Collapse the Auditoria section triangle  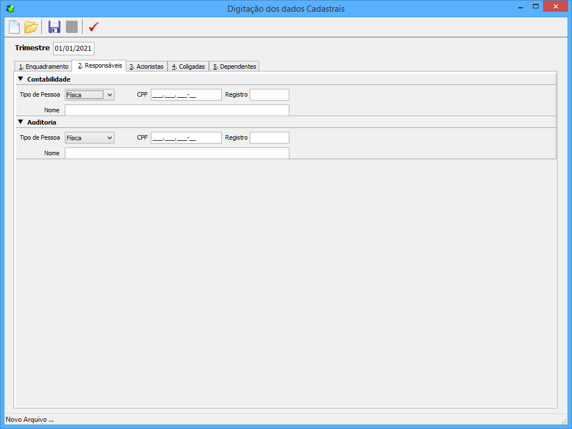pyautogui.click(x=21, y=122)
